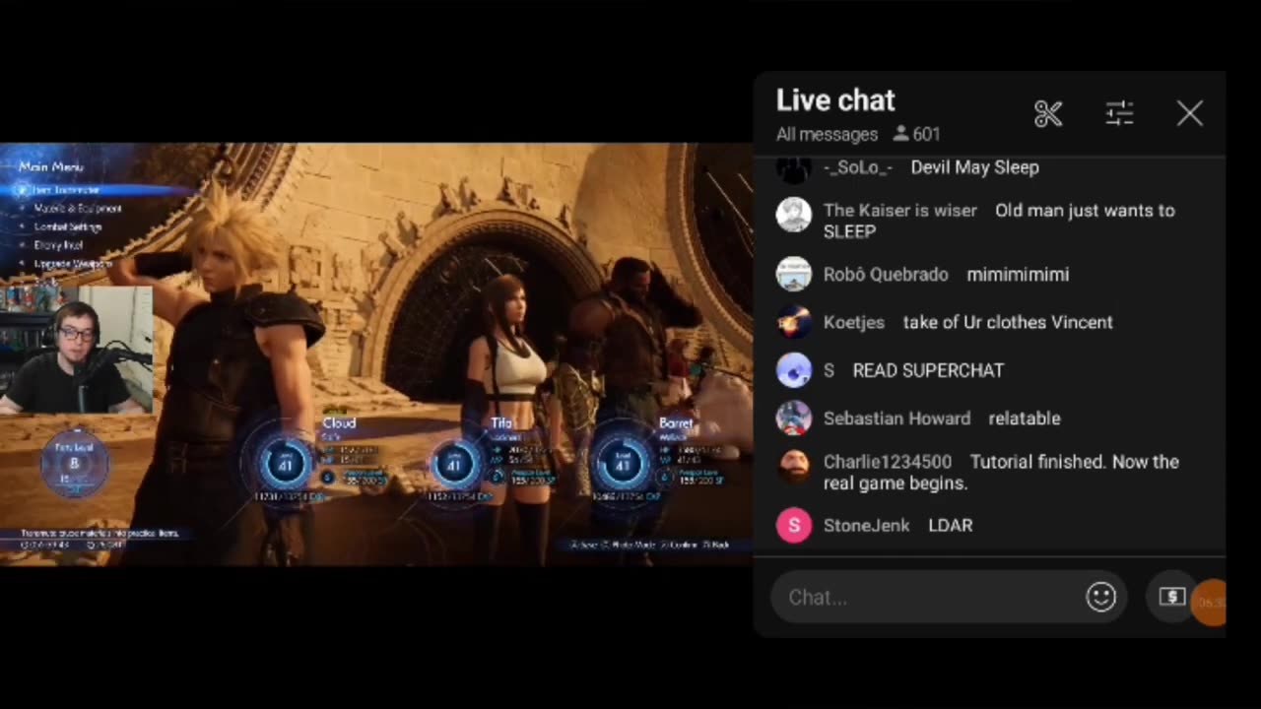Screen dimensions: 1261x709
Task: Close the Live chat panel
Action: click(x=1190, y=114)
